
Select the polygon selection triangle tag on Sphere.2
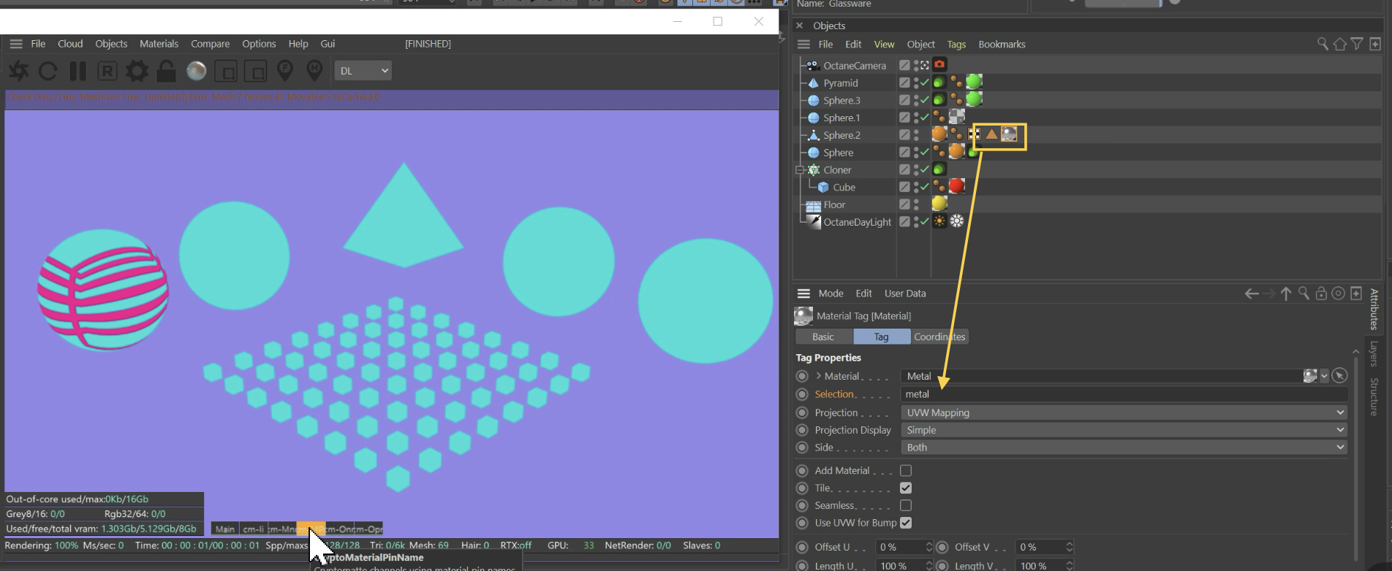point(991,134)
